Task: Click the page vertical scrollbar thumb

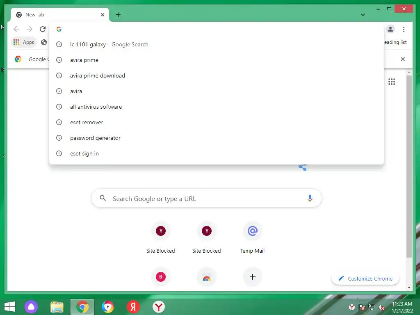Action: pos(409,166)
